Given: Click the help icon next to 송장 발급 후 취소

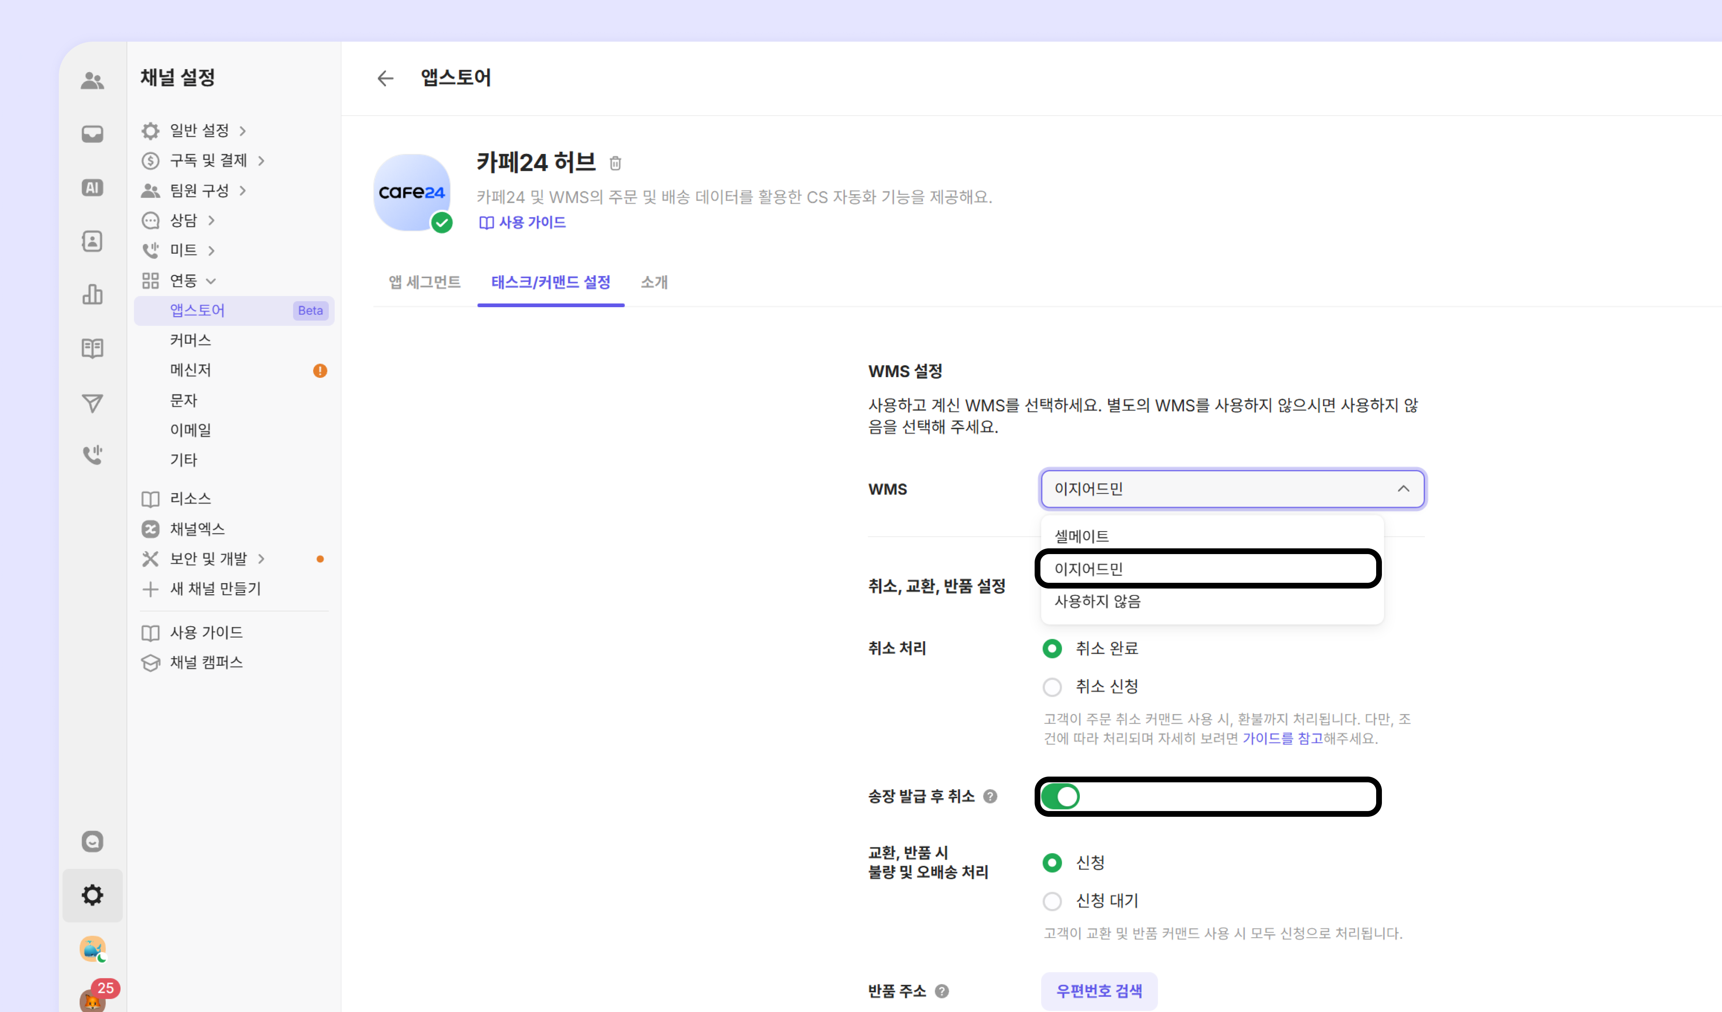Looking at the screenshot, I should pyautogui.click(x=990, y=796).
